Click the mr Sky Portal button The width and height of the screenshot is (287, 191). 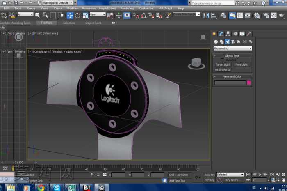pos(223,70)
